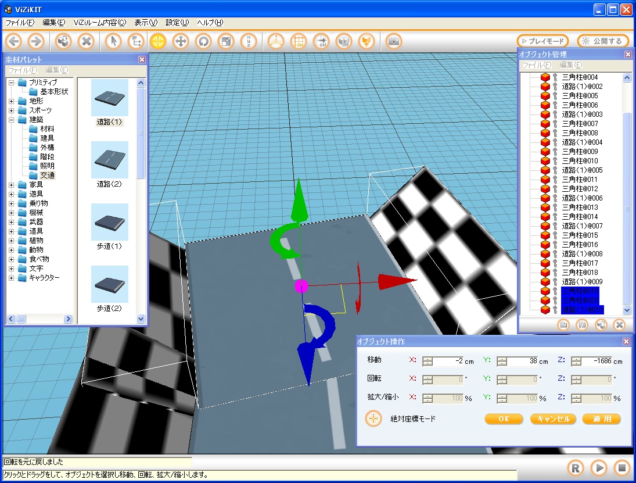Click the X delete icon in main toolbar
The height and width of the screenshot is (483, 636).
86,41
